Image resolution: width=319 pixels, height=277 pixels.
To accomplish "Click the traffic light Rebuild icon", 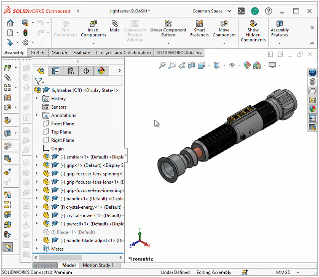I will (x=25, y=32).
